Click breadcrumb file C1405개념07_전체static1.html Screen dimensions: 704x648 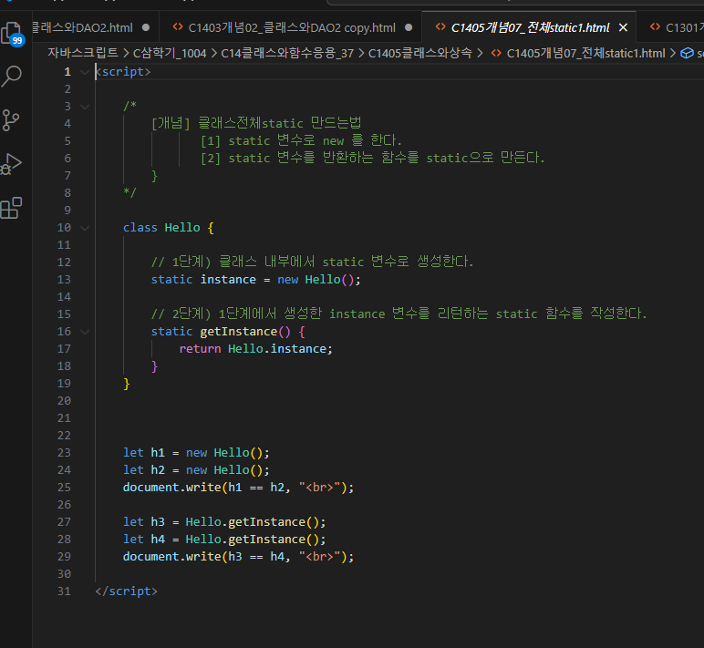coord(585,54)
